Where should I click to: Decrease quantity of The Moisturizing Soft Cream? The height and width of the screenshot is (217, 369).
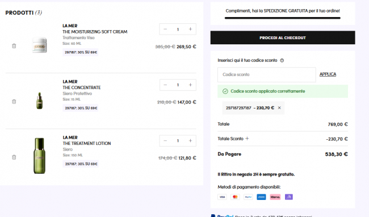(165, 29)
